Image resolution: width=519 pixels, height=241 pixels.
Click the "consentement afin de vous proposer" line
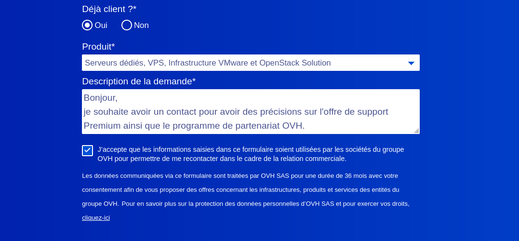240,190
